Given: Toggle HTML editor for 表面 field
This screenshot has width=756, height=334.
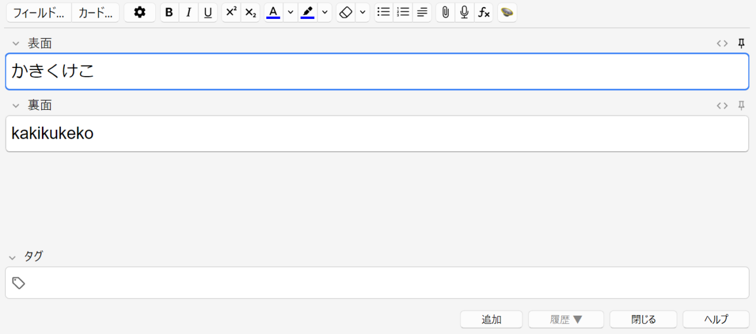Looking at the screenshot, I should [x=722, y=43].
